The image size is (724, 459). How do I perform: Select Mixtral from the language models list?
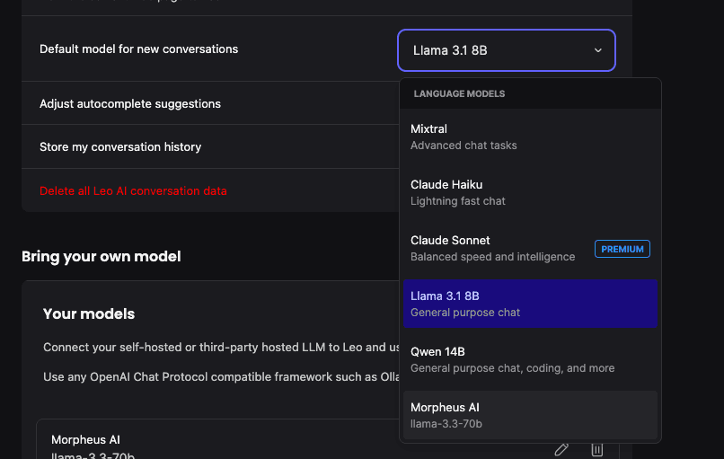(530, 137)
